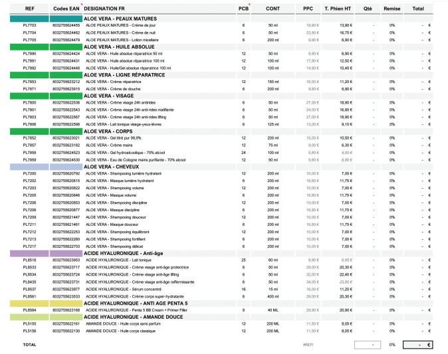Click reference cell PL7890
The width and height of the screenshot is (448, 354).
point(29,54)
